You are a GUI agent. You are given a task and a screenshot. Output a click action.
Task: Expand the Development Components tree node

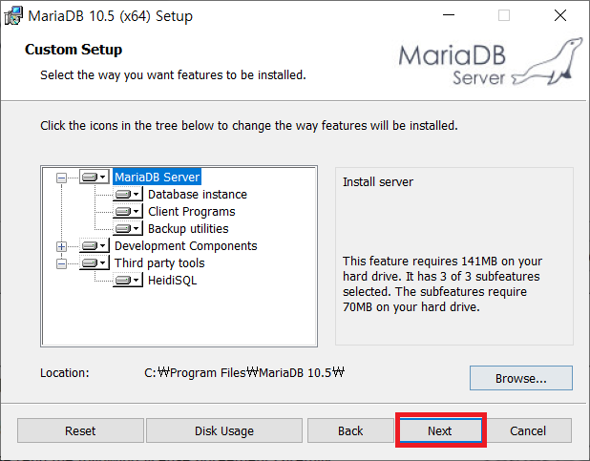pos(61,246)
